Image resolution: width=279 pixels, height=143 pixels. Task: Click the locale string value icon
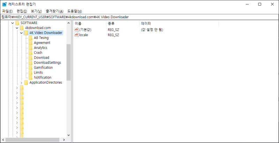[x=76, y=35]
